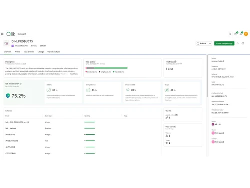
Task: Click the purple space icon in sidebar
Action: 213,124
